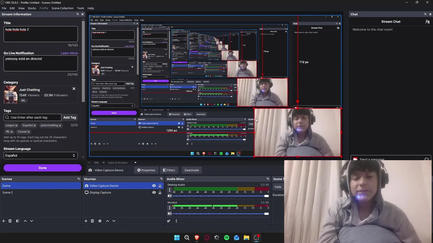Remove the Español tag
Image resolution: width=433 pixels, height=243 pixels.
coord(35,126)
